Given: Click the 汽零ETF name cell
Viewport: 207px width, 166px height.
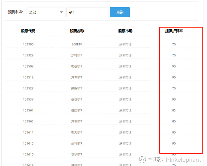Looking at the screenshot, I should point(77,121).
